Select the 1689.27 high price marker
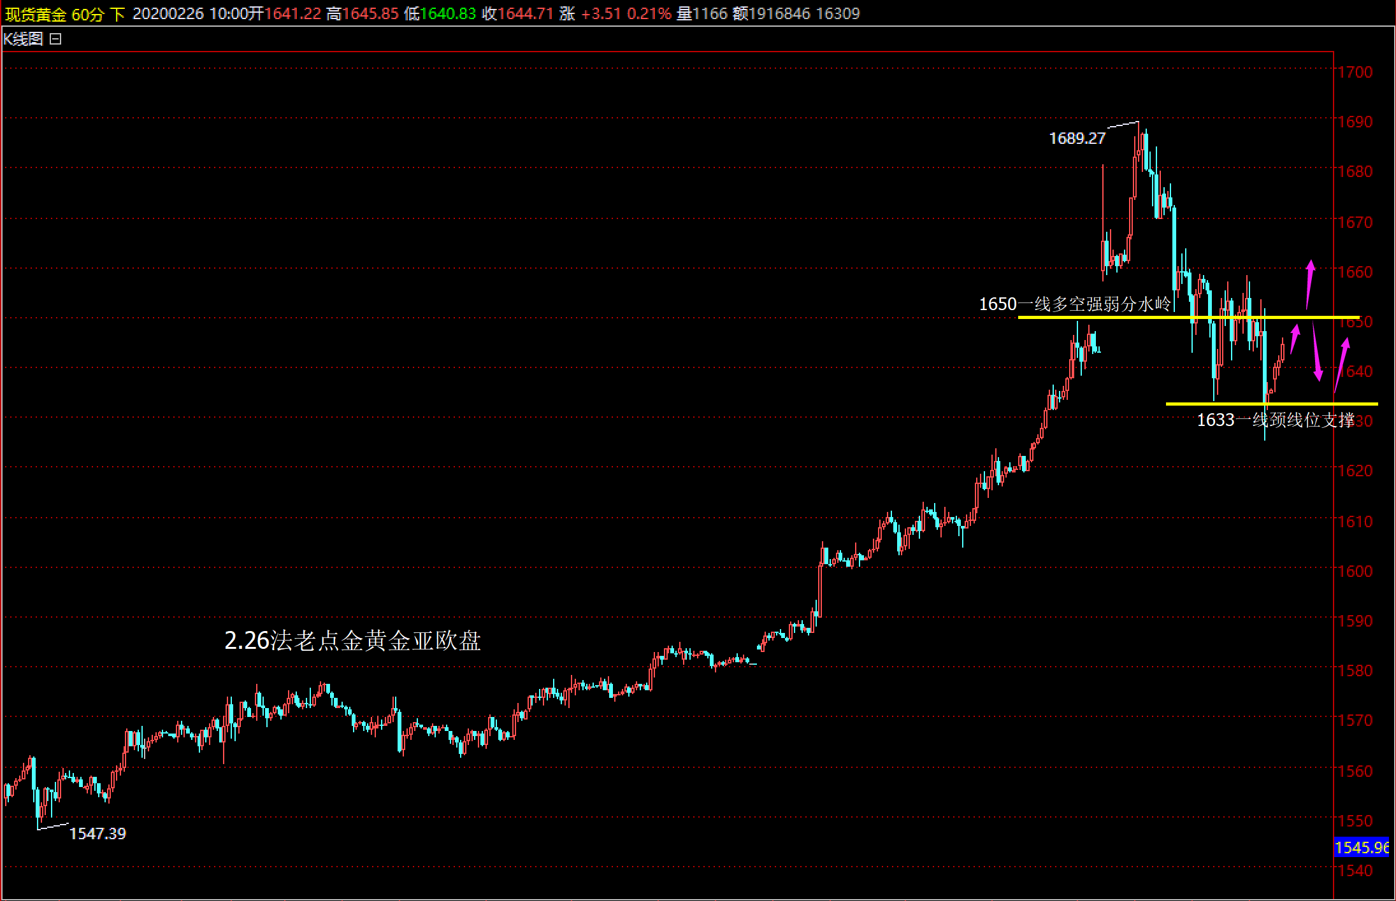 [x=1077, y=138]
